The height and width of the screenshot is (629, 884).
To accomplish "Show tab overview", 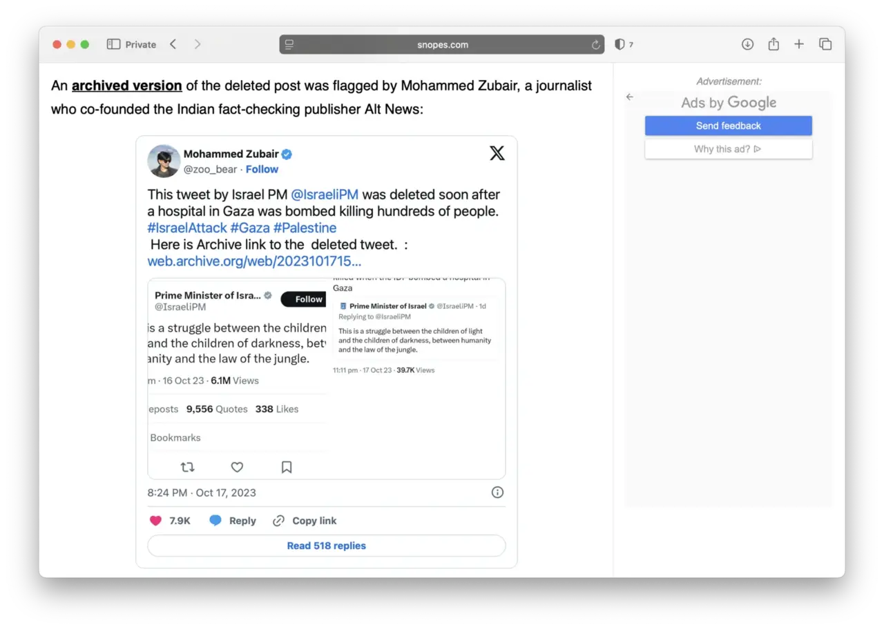I will pos(825,44).
